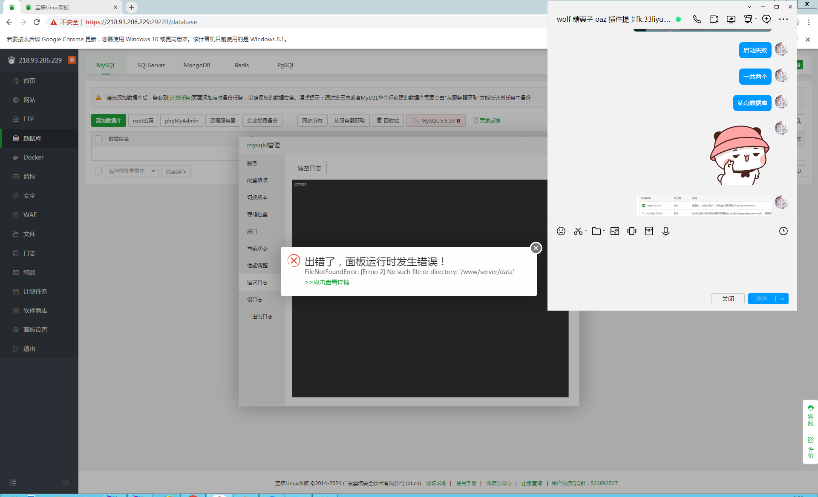Open phpMyAdmin button
This screenshot has width=818, height=497.
click(181, 121)
